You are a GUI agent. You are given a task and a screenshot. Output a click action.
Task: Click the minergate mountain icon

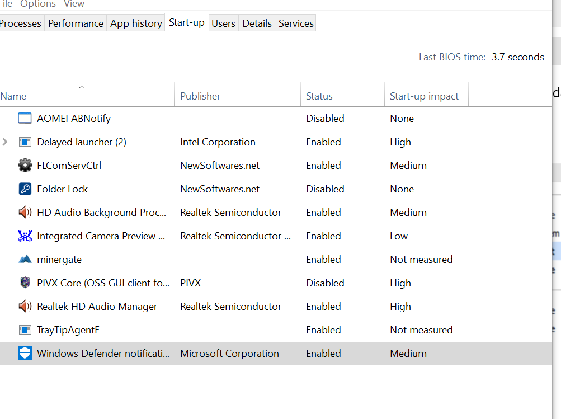25,260
